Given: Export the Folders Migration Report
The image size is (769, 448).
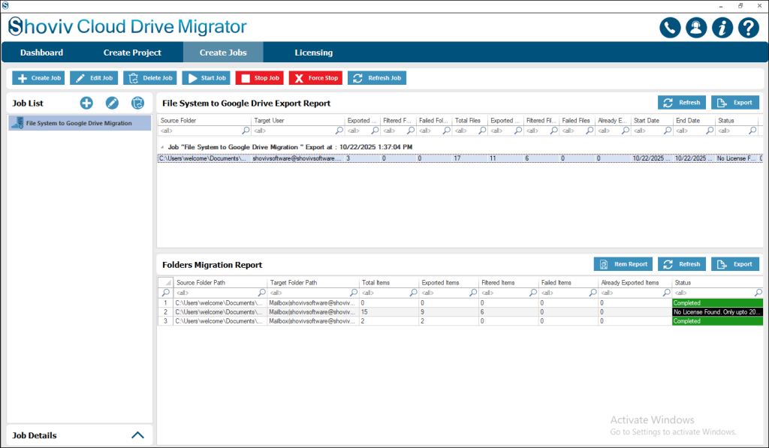Looking at the screenshot, I should [735, 264].
